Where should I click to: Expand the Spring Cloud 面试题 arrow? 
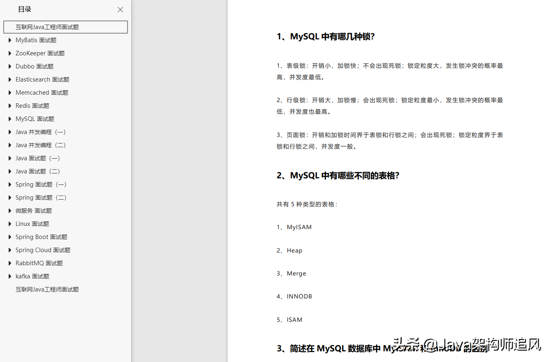(10, 250)
